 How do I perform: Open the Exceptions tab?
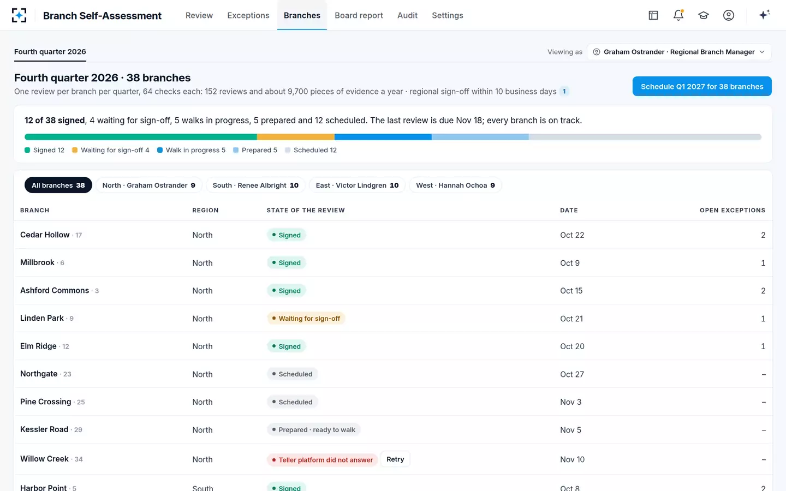coord(248,15)
